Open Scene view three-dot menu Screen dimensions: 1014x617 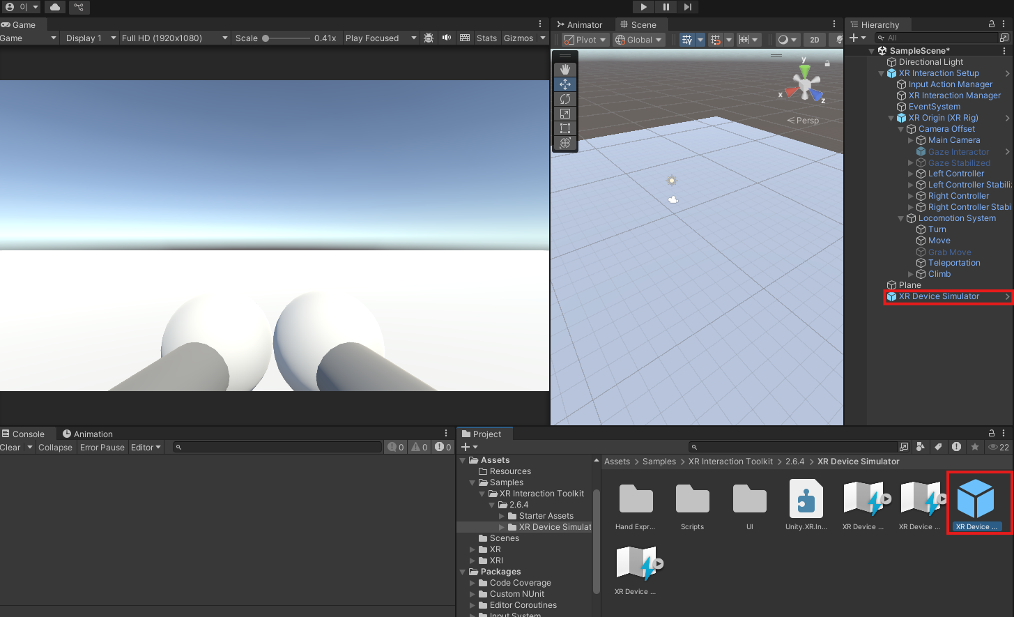834,24
